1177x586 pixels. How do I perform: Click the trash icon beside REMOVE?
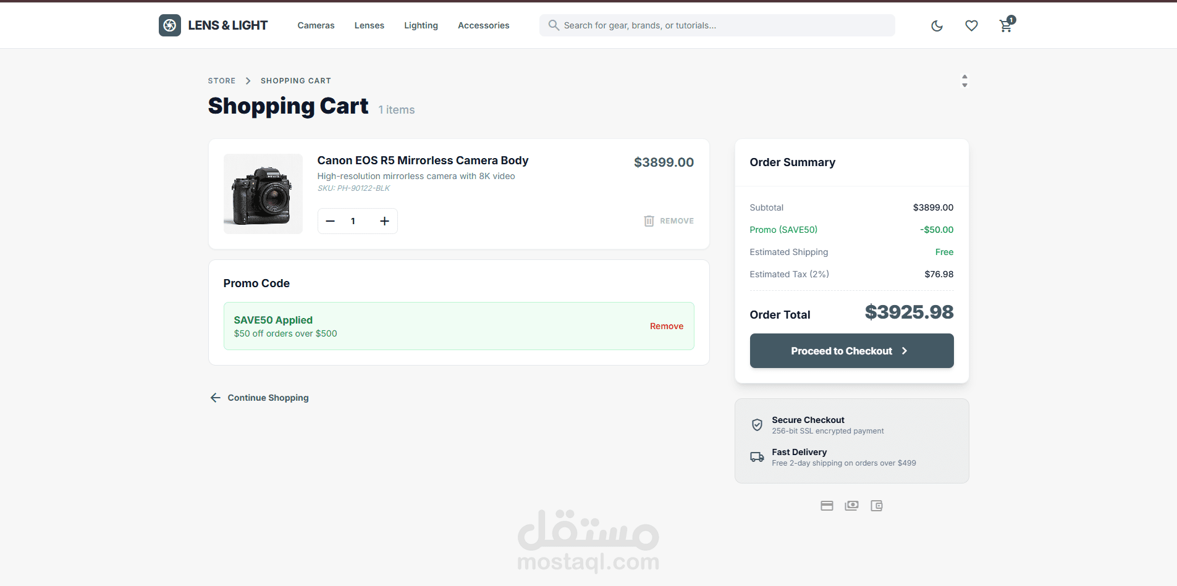coord(649,221)
